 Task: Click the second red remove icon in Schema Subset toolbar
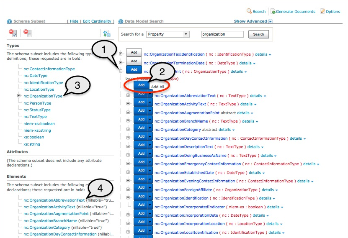click(x=28, y=33)
